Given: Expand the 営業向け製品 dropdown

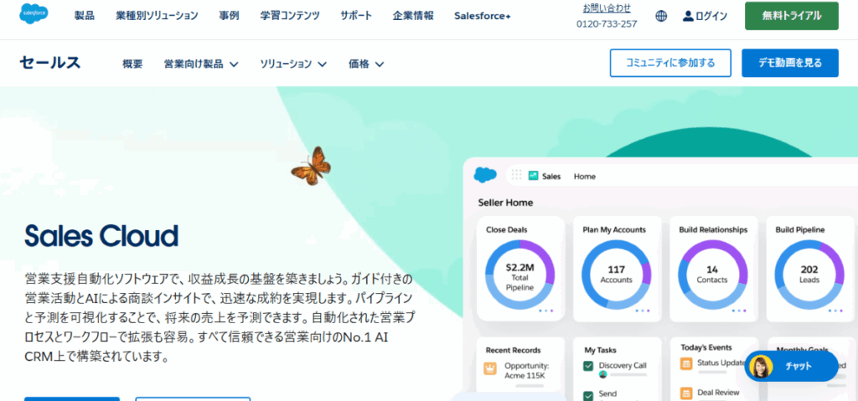Looking at the screenshot, I should (x=201, y=64).
